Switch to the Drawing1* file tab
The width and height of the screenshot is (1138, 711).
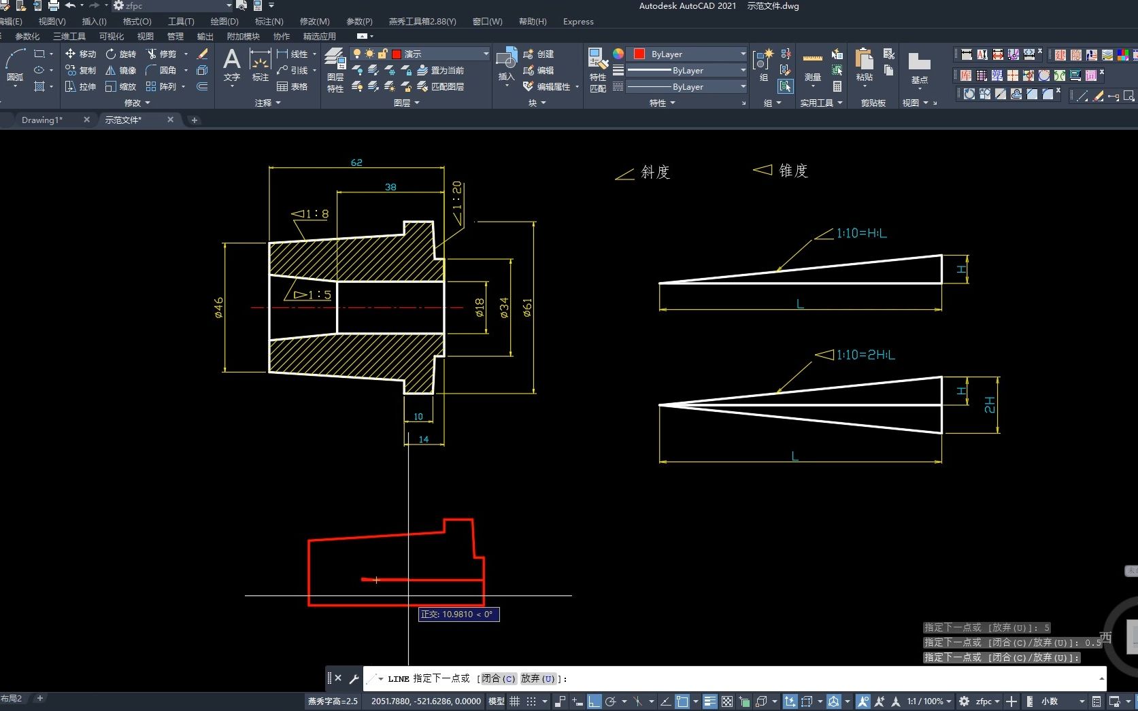point(42,120)
